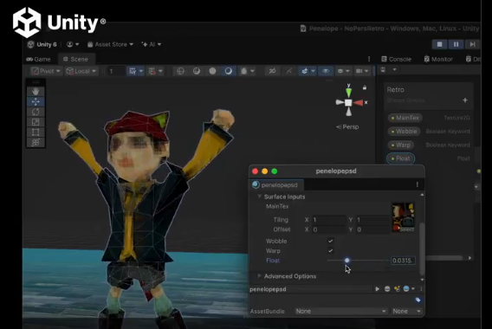The height and width of the screenshot is (329, 492).
Task: Toggle the orientation gizmo lock
Action: (365, 87)
